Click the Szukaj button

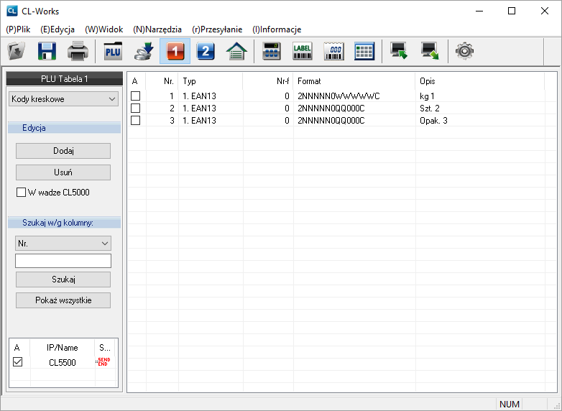coord(63,280)
